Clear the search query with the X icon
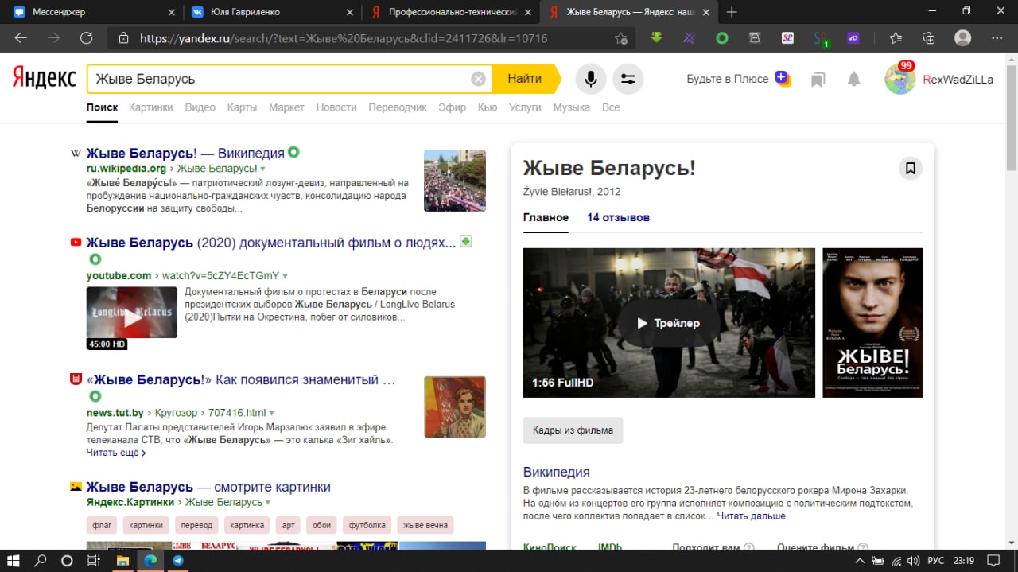Viewport: 1018px width, 572px height. pyautogui.click(x=478, y=79)
